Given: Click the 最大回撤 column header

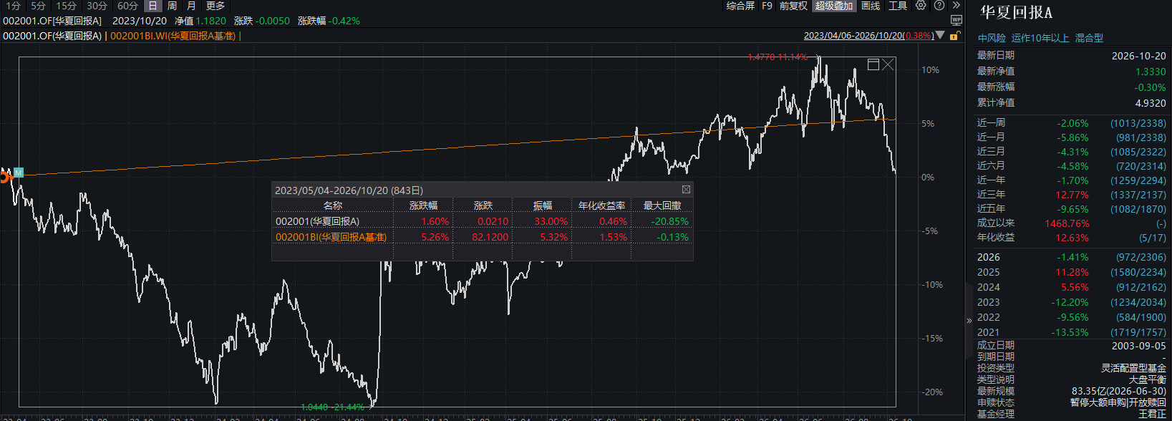Looking at the screenshot, I should pos(662,205).
